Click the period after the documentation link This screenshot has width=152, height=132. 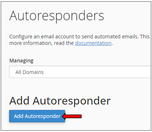112,45
